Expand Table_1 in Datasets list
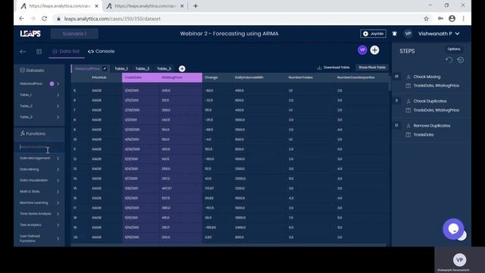Screen dimensions: 485x273 pyautogui.click(x=58, y=95)
